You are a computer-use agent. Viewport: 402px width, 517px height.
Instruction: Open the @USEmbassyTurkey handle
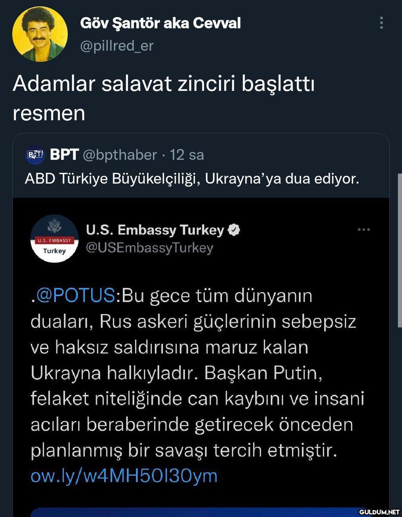[x=149, y=248]
